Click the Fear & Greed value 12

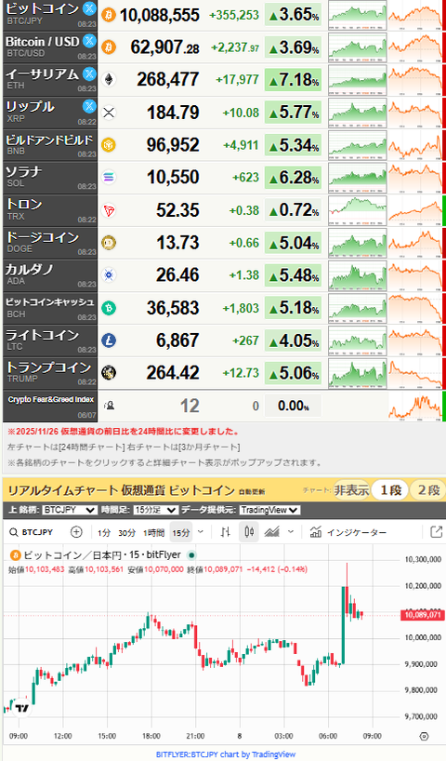(190, 406)
